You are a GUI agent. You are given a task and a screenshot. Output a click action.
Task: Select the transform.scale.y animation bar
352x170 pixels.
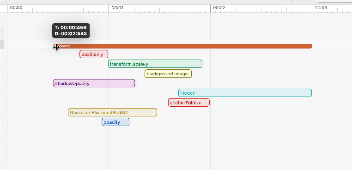point(155,64)
